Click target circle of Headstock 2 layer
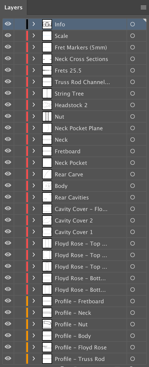The image size is (149, 367). pyautogui.click(x=133, y=105)
